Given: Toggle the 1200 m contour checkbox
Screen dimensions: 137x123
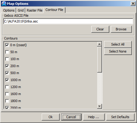Looking at the screenshot, I should (7, 87).
